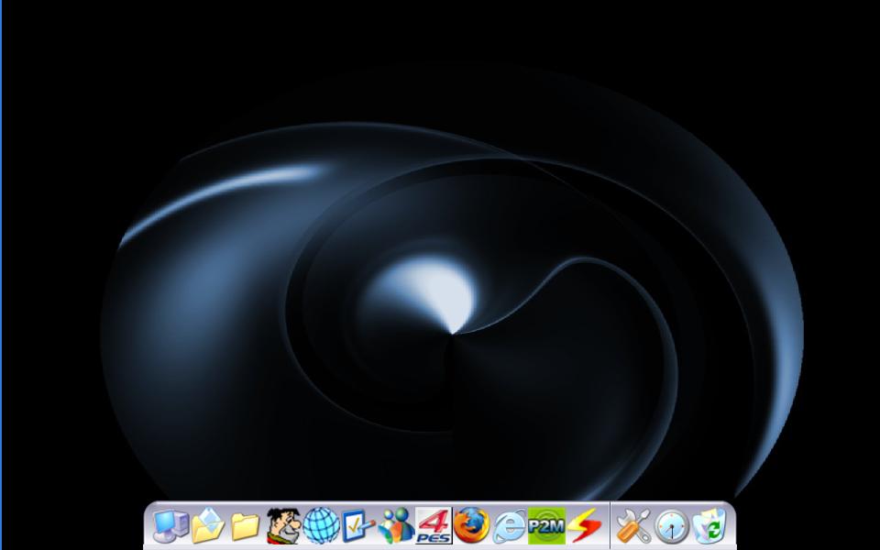Start the PES 4 game

click(434, 526)
